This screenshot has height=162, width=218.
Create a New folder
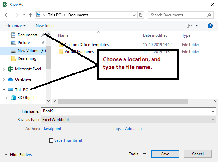(x=45, y=26)
